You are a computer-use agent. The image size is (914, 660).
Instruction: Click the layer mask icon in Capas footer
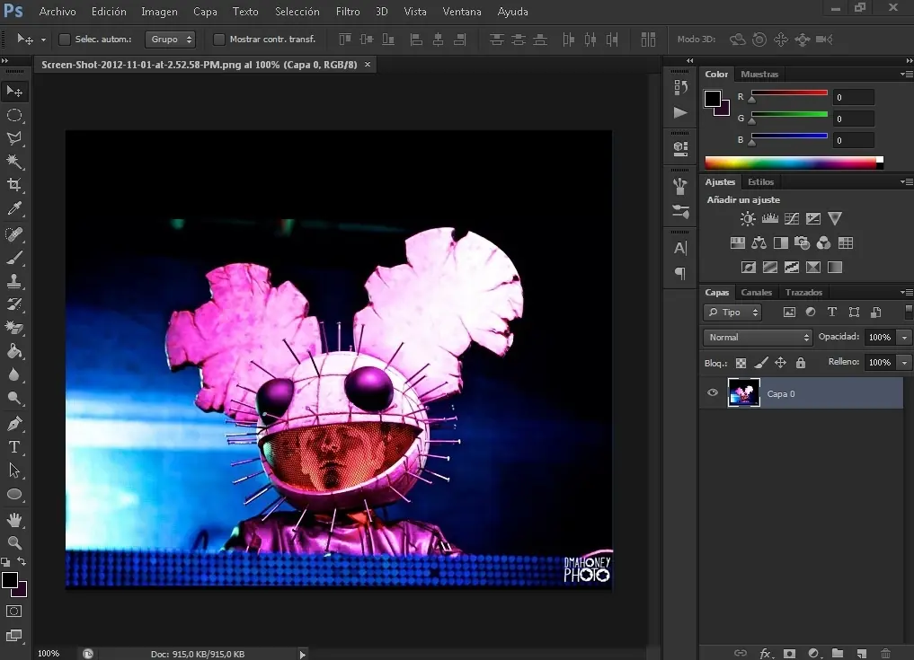789,653
